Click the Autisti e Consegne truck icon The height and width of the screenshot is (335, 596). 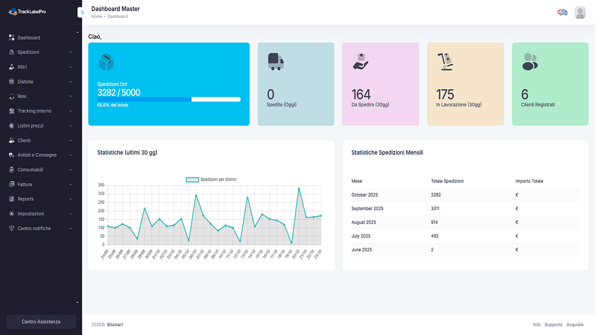12,155
